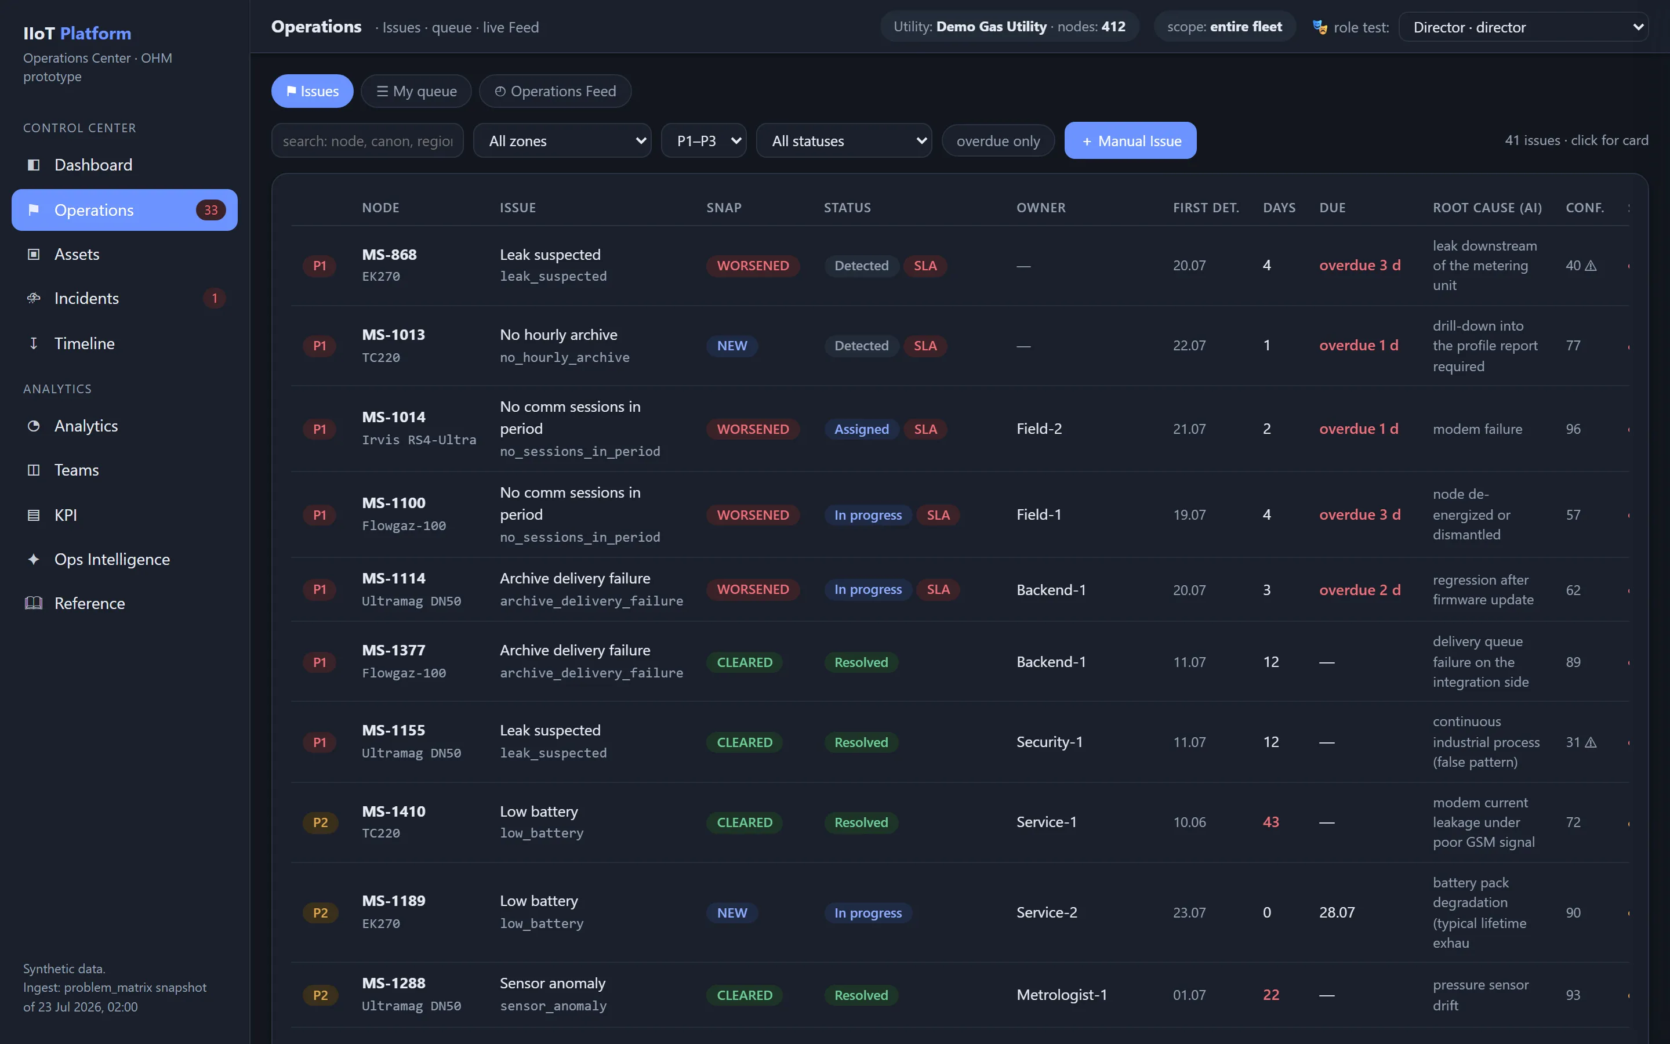The height and width of the screenshot is (1044, 1670).
Task: Click the SLA badge in MS-1013 row
Action: (925, 346)
